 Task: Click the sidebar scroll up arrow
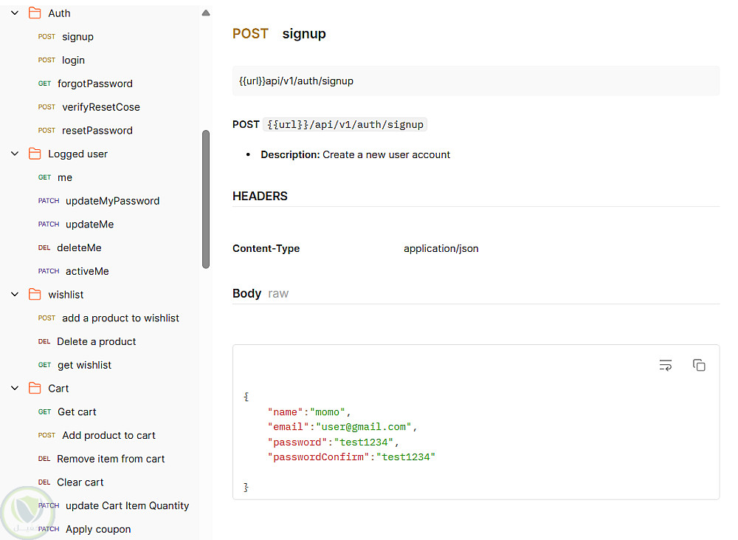206,13
